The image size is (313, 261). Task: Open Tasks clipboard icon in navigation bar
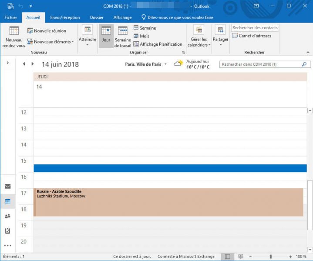pyautogui.click(x=8, y=231)
